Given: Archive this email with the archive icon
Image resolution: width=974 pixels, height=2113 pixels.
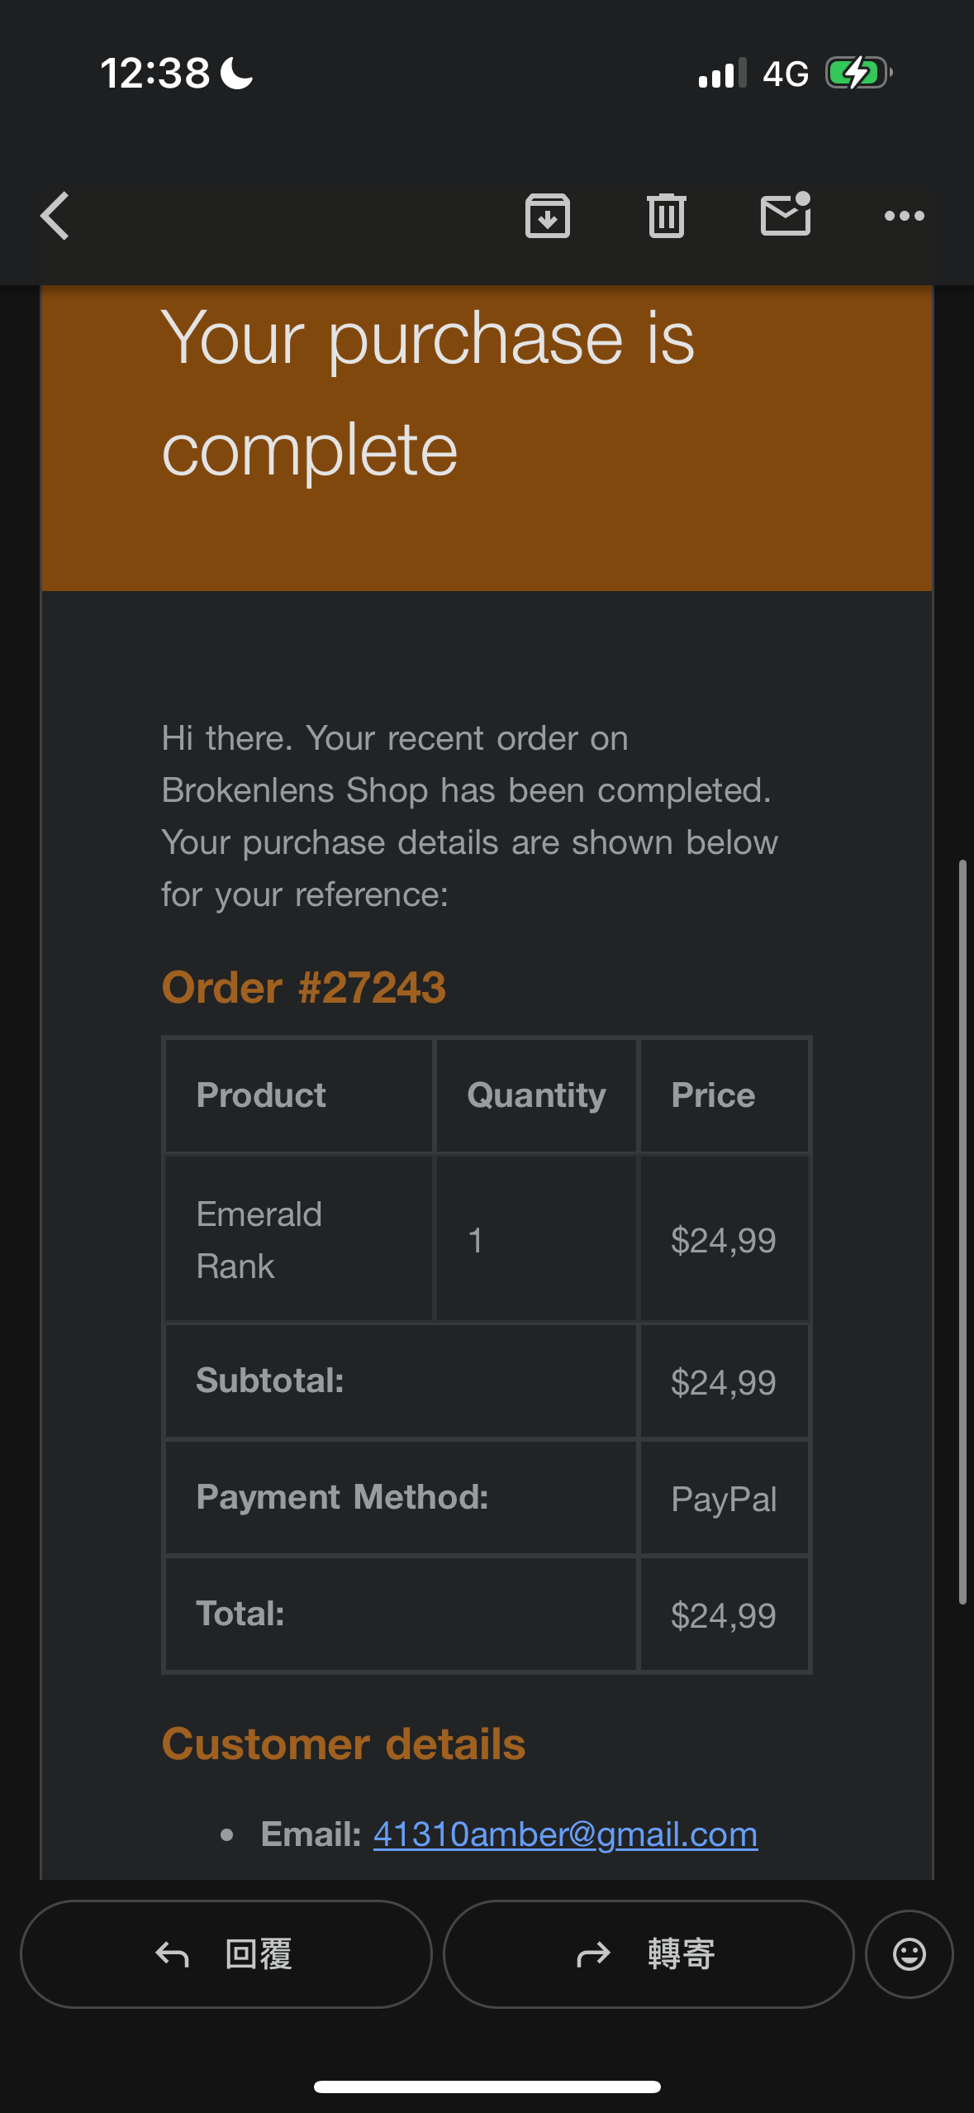Looking at the screenshot, I should pos(548,216).
